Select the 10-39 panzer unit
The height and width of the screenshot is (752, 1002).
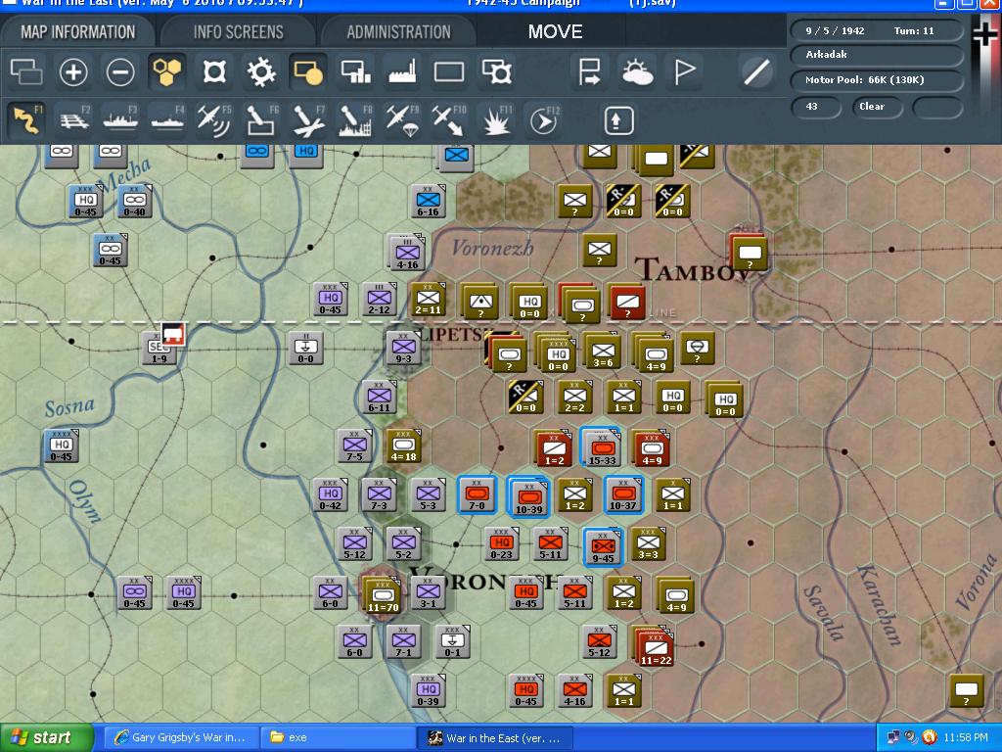click(528, 496)
